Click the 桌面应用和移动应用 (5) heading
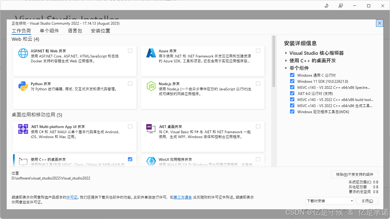 37,115
